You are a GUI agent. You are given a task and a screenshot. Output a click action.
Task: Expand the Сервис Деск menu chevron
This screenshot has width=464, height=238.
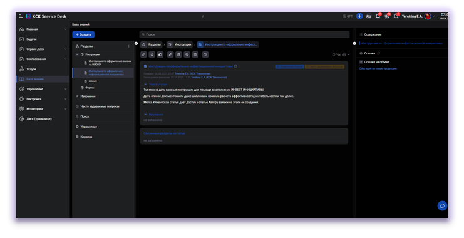(x=65, y=49)
